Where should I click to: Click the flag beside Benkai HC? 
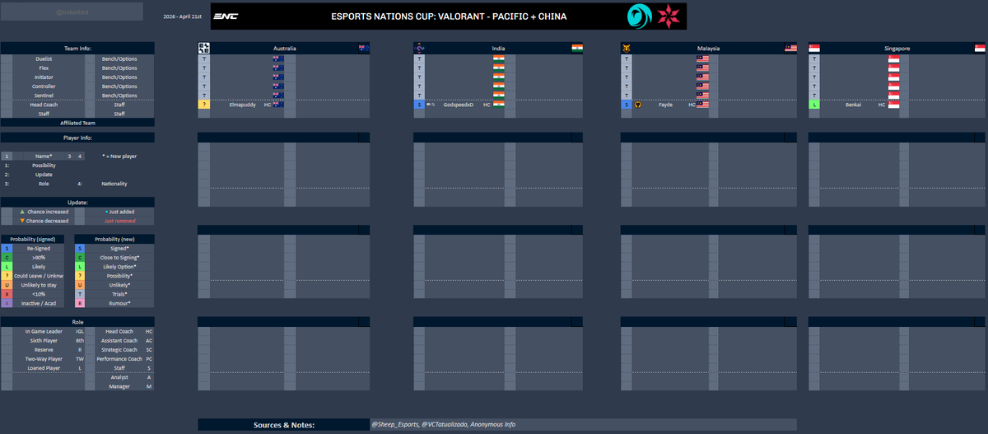pos(893,105)
